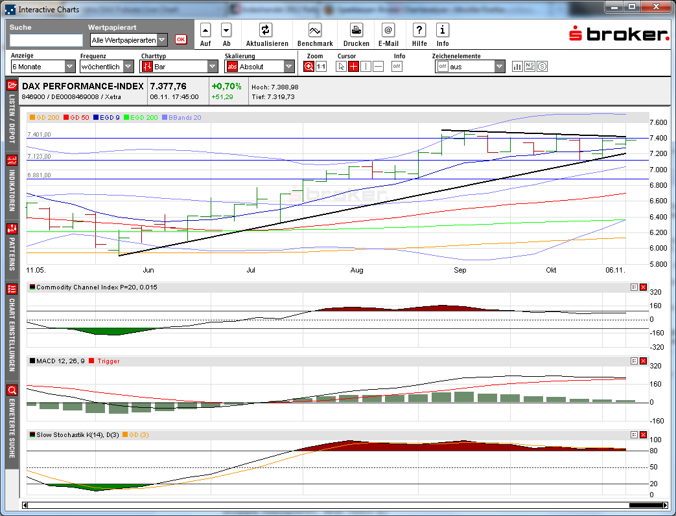Reset chart zoom with the 1:1 icon
676x516 pixels.
(320, 66)
